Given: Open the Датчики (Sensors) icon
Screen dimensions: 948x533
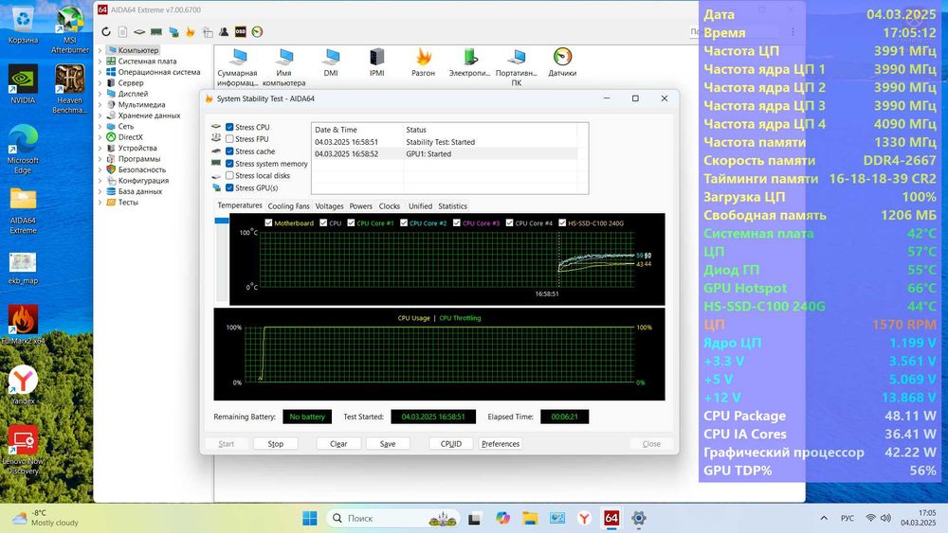Looking at the screenshot, I should click(x=562, y=59).
